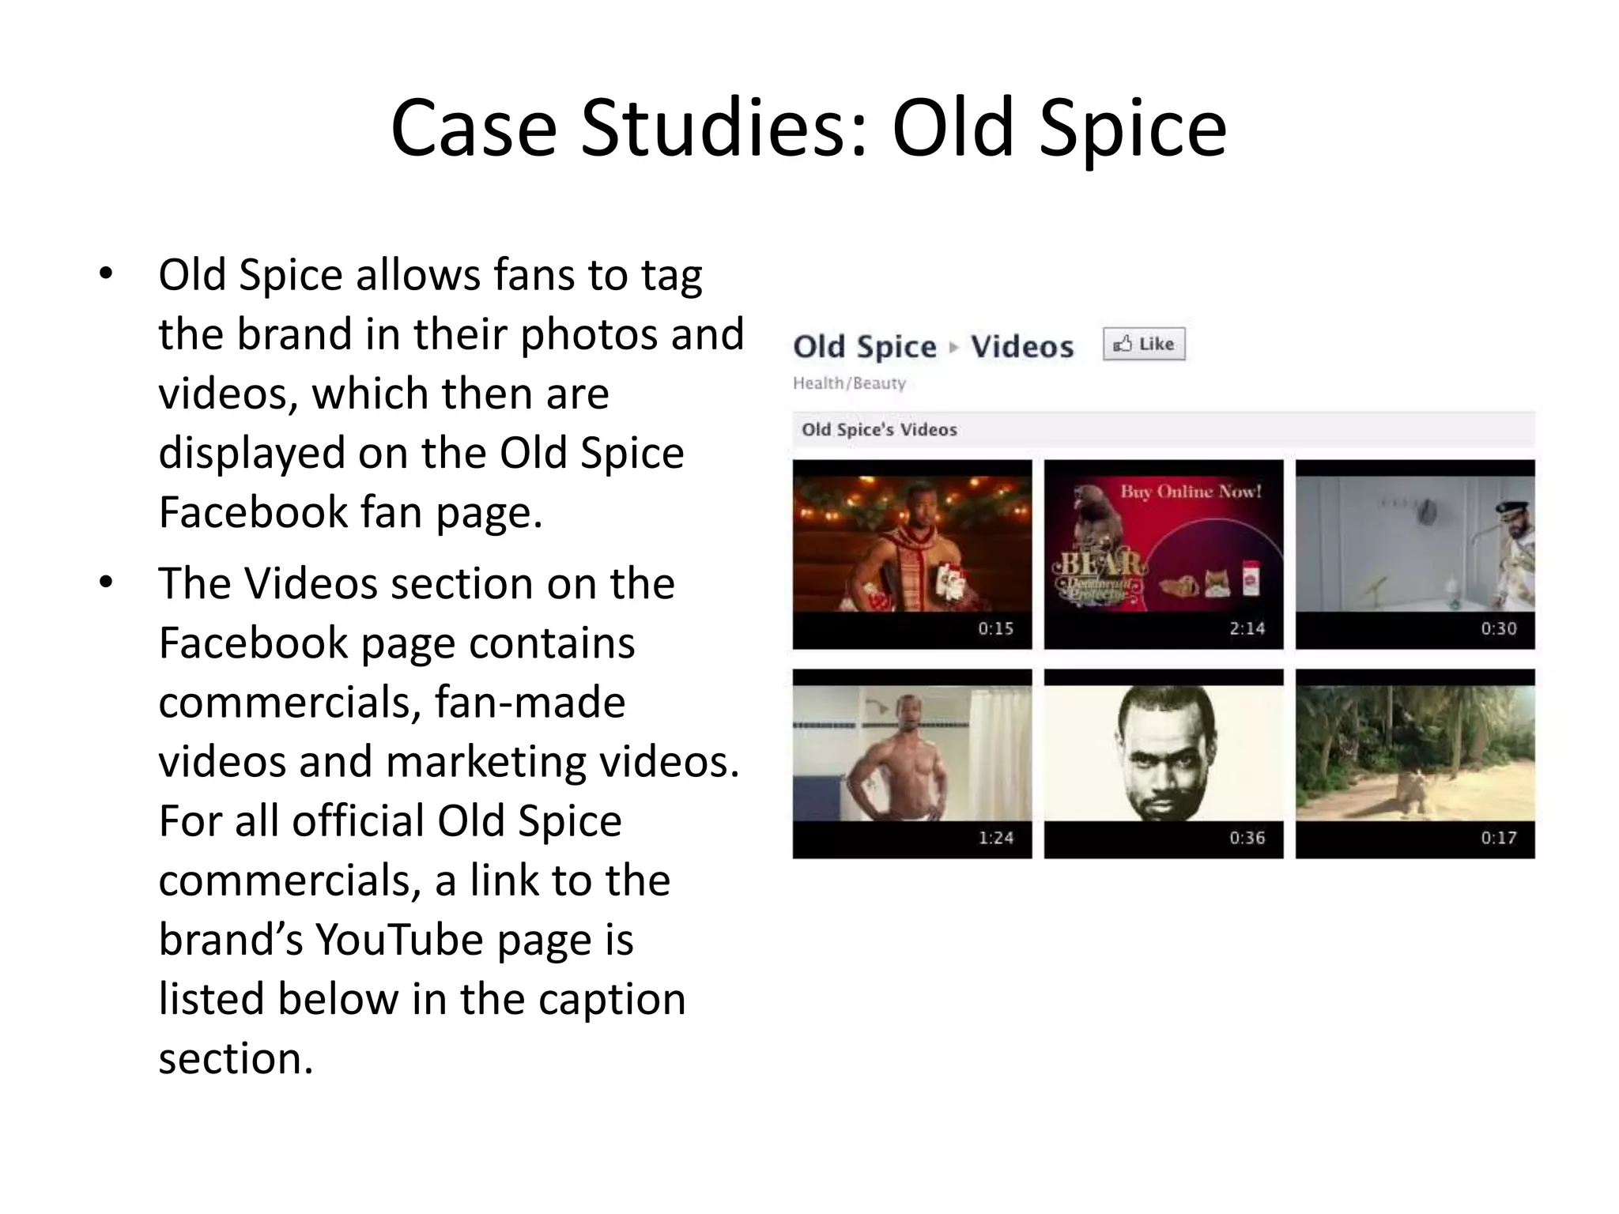Play the 0:15 holiday scarf video thumbnail

[912, 554]
